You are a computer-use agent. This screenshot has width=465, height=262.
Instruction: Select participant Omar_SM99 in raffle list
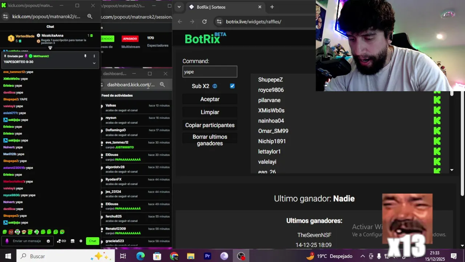(273, 131)
